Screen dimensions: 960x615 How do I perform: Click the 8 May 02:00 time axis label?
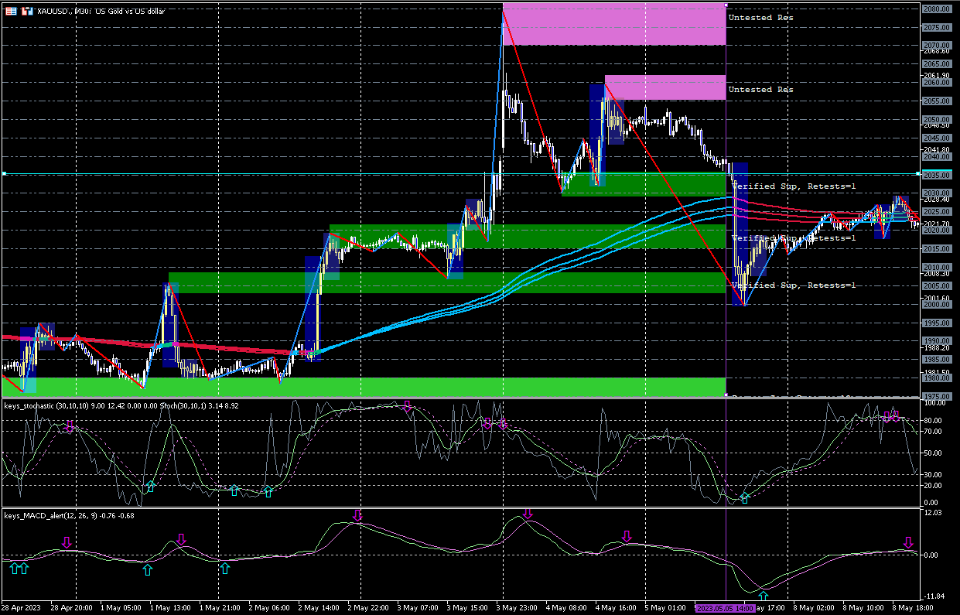click(813, 608)
